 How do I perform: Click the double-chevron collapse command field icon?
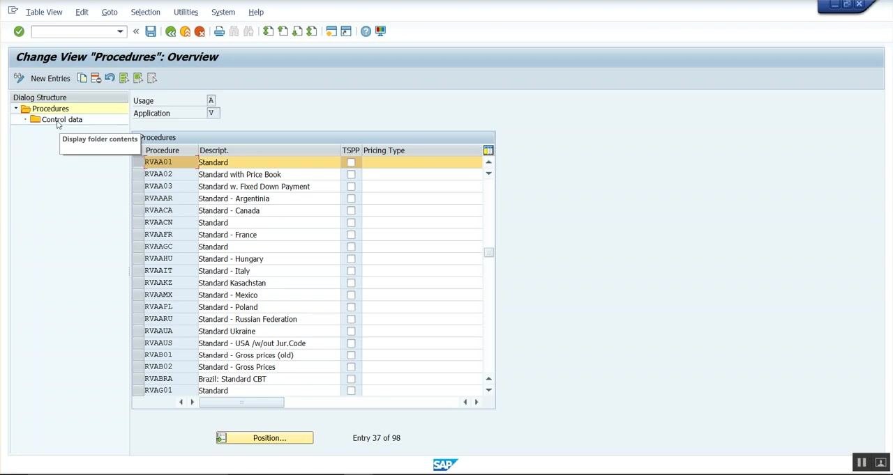click(136, 31)
